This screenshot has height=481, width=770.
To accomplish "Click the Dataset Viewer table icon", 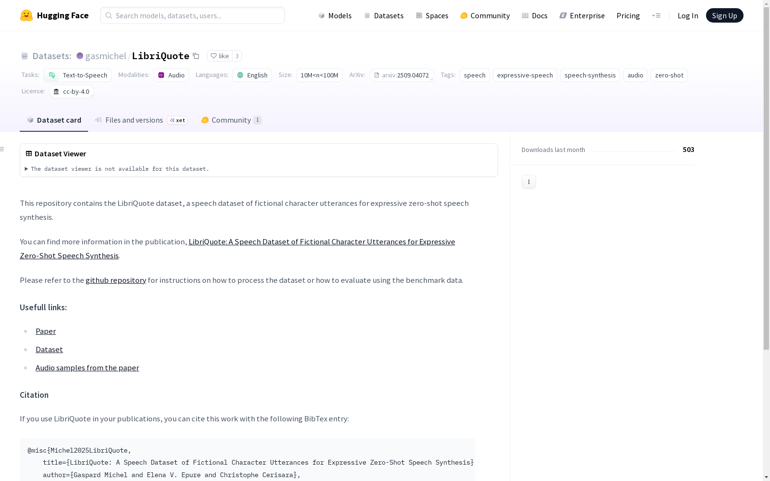I will (x=29, y=153).
